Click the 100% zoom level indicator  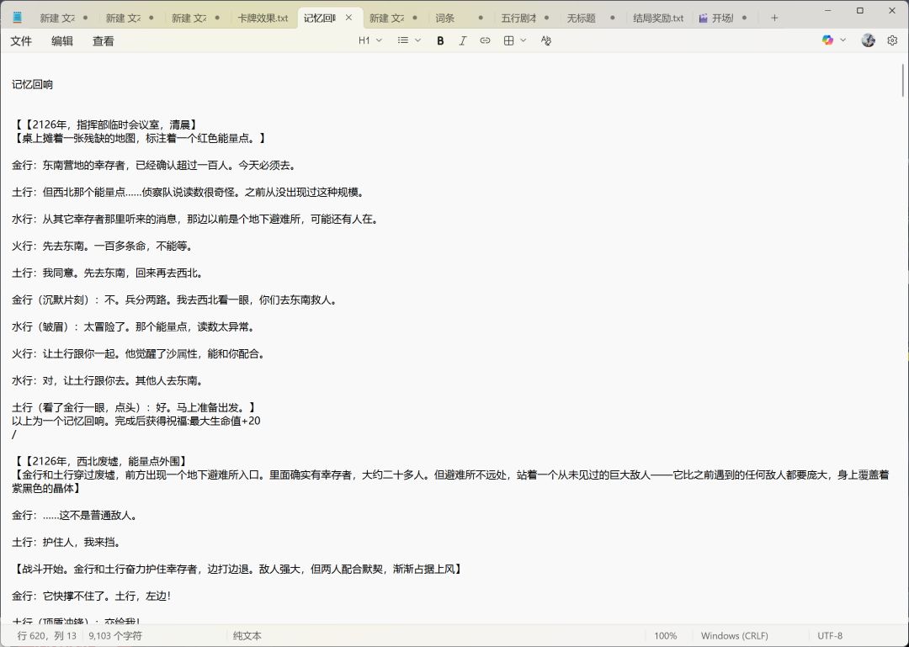666,636
